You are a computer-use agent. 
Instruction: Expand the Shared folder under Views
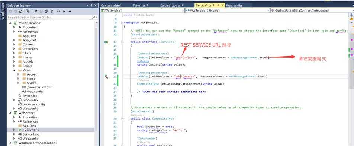[19, 83]
